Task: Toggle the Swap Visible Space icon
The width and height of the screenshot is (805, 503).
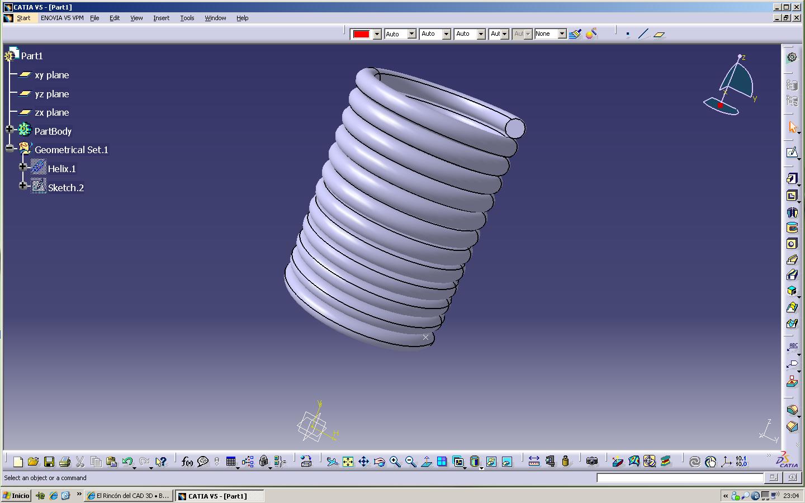Action: coord(506,462)
